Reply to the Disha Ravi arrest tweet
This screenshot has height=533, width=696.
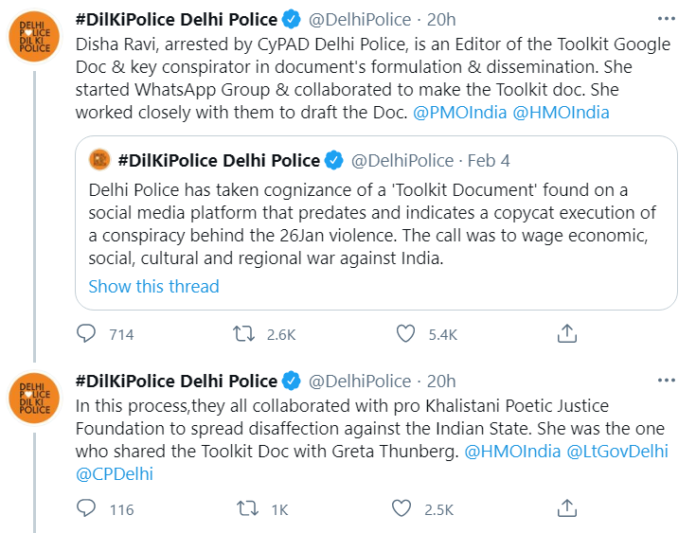tap(86, 333)
